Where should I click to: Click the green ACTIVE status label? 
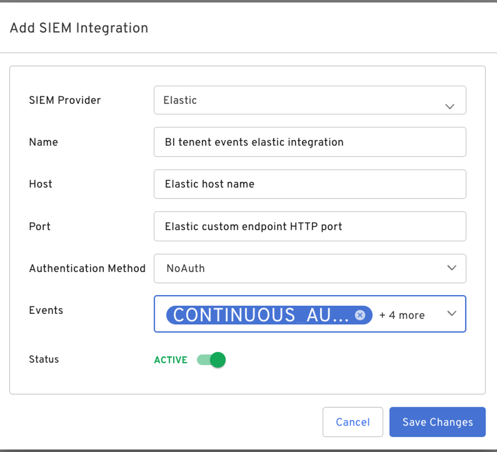pos(171,360)
